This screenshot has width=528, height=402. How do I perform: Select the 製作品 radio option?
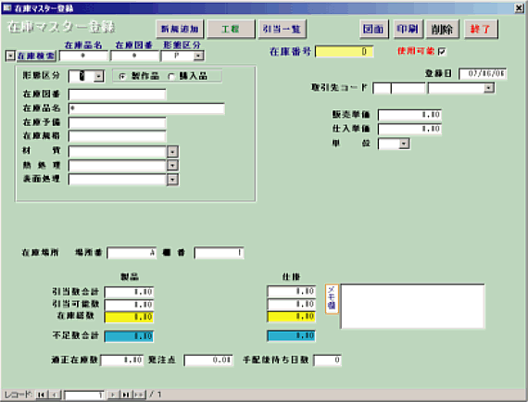coord(122,77)
